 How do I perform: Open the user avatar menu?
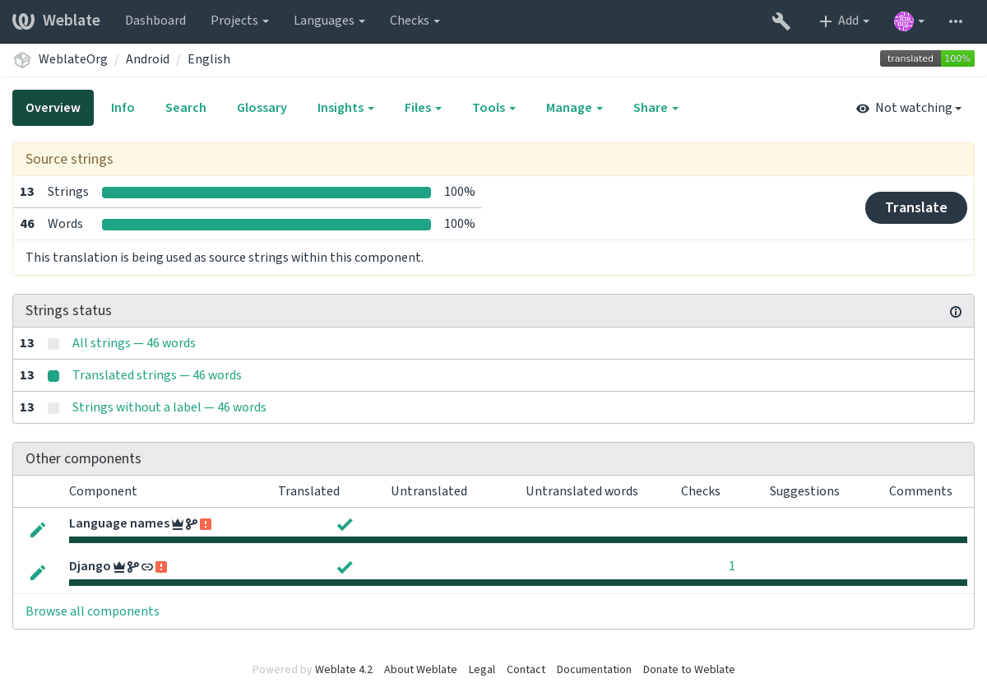click(x=909, y=21)
